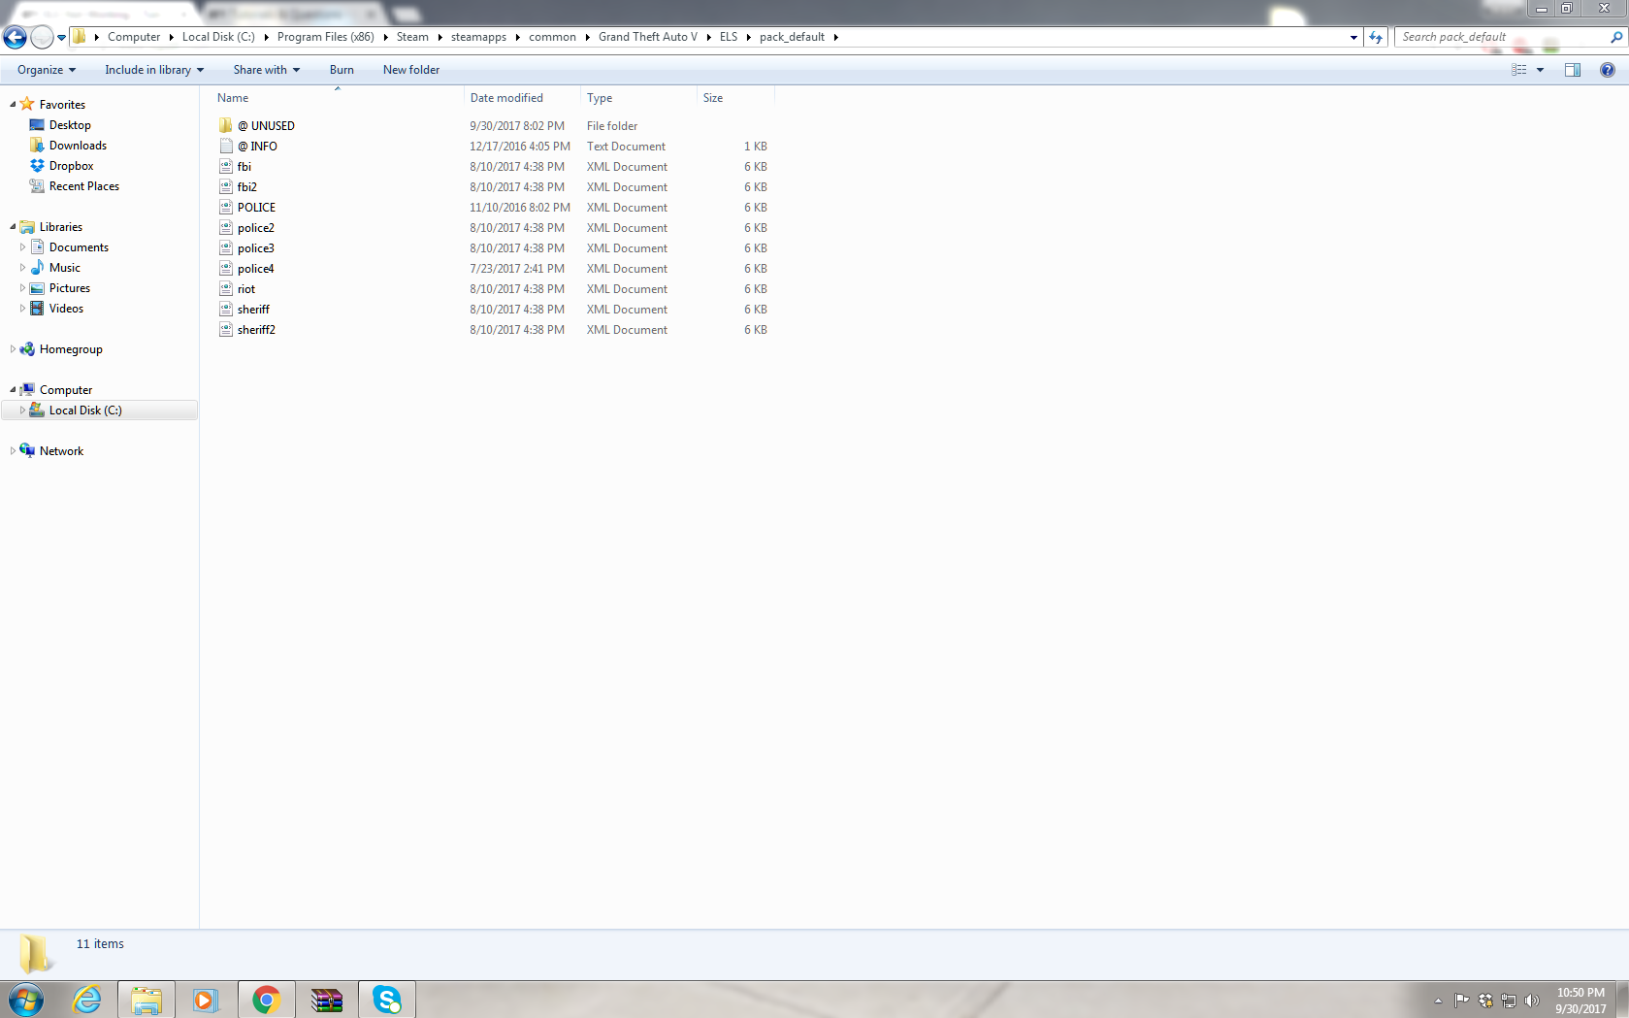Select the sheriff XML file icon
The height and width of the screenshot is (1018, 1629).
(x=226, y=310)
